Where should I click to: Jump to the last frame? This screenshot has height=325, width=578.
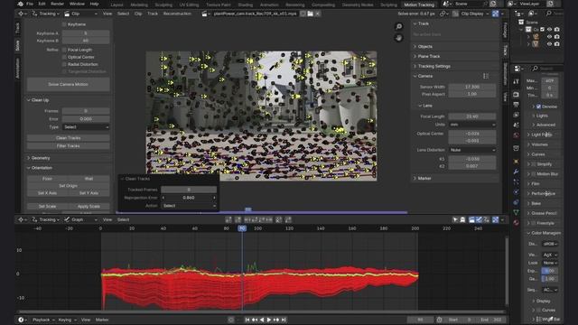click(x=284, y=320)
